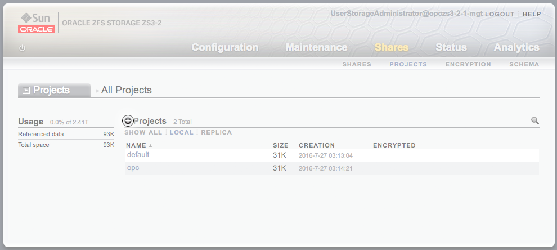Filter the list to REPLICA projects

point(217,132)
